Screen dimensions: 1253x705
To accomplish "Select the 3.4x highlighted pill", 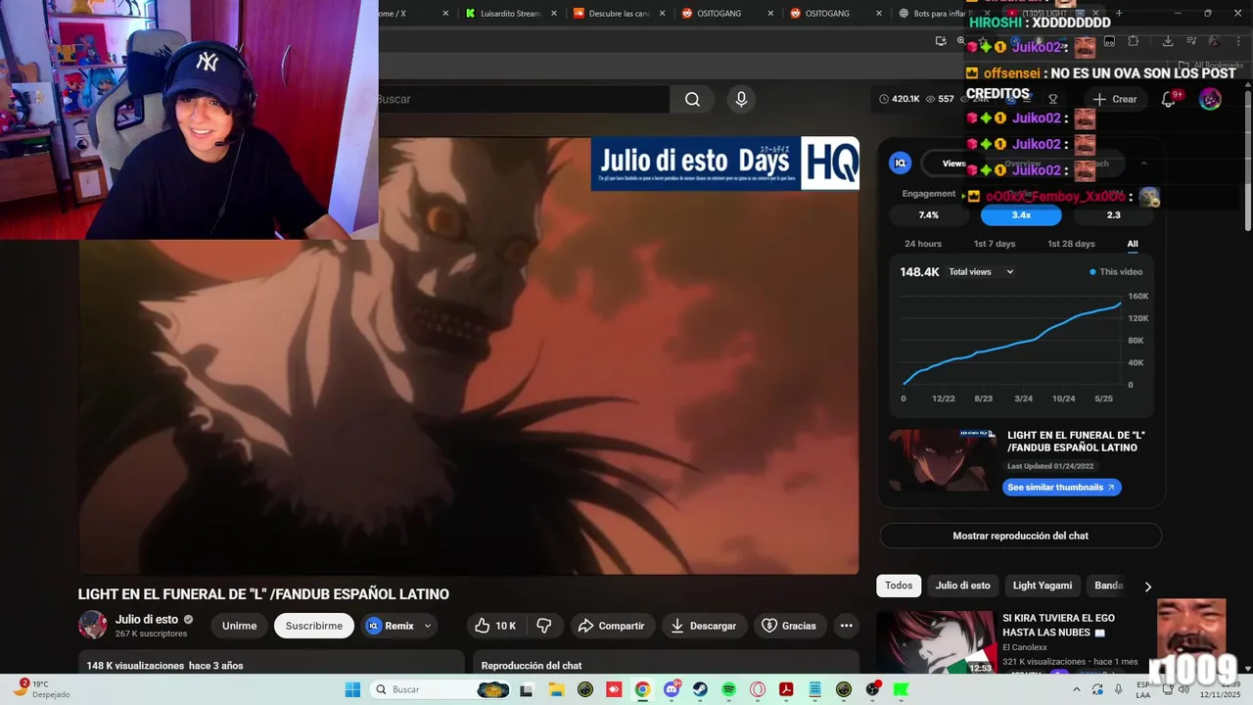I will 1021,214.
